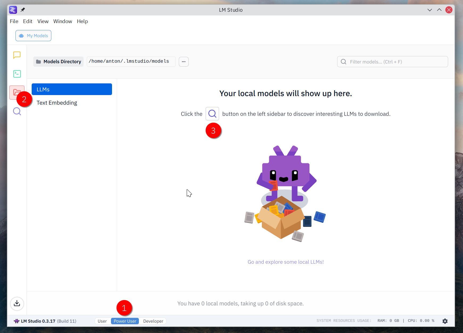Open the settings gear in status bar
This screenshot has height=333, width=463.
point(445,321)
